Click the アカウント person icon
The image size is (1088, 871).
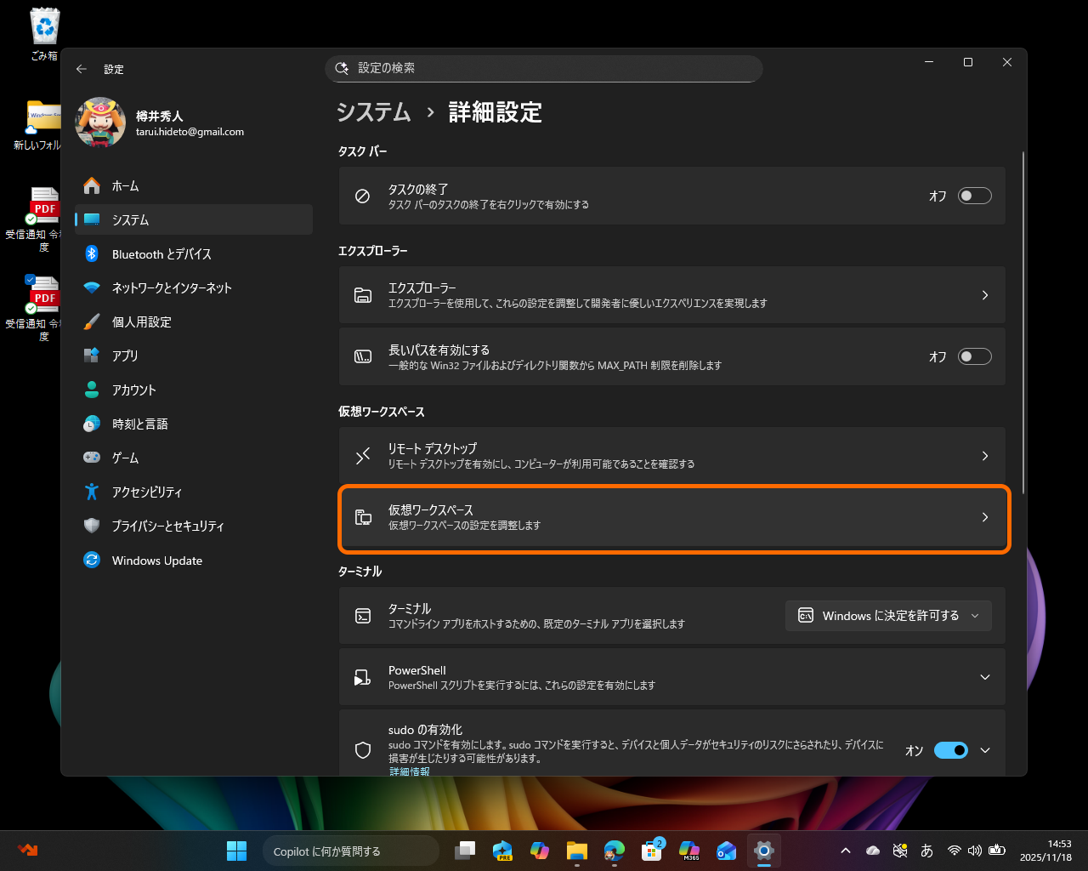92,390
